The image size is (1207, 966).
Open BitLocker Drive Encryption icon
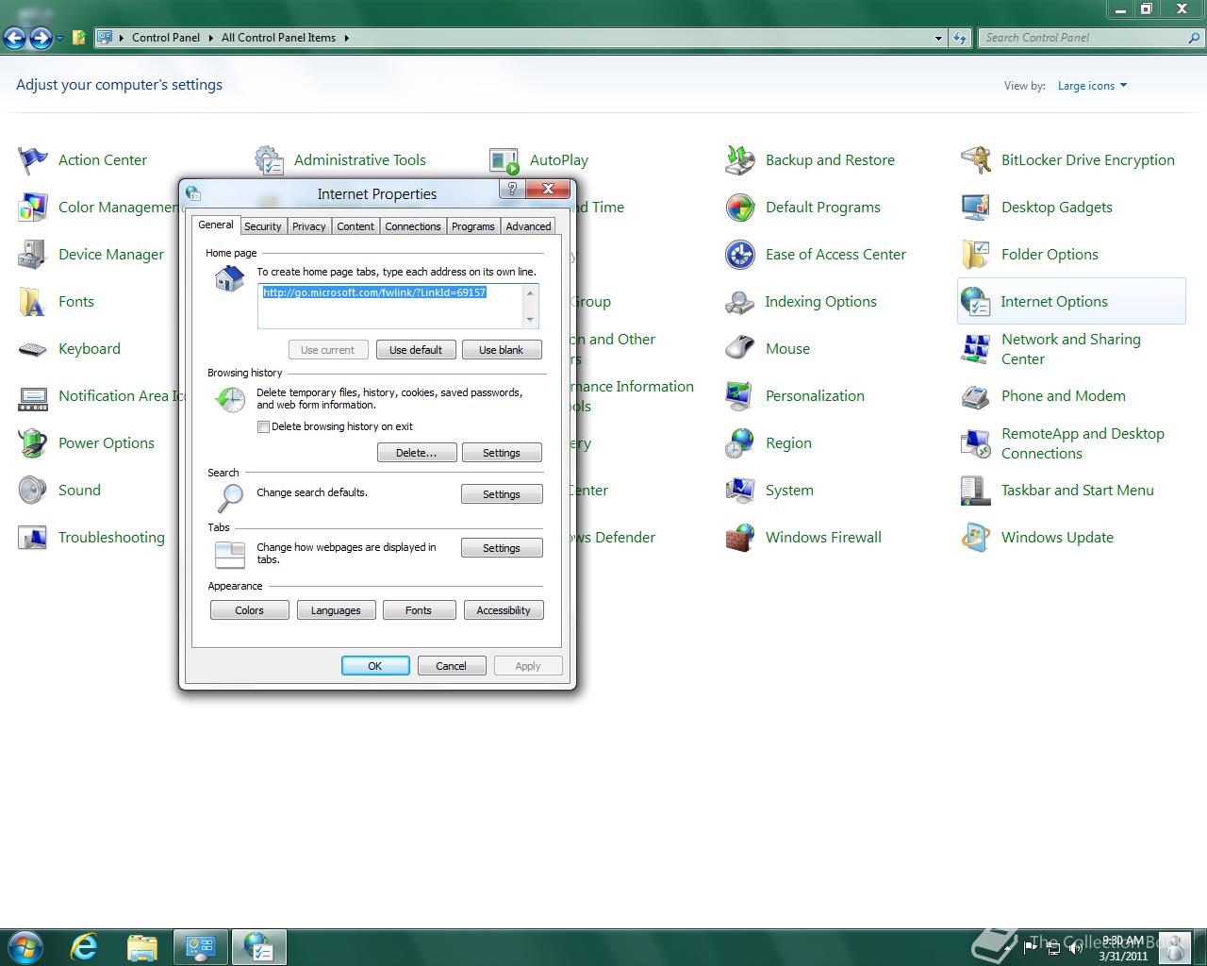click(x=976, y=160)
